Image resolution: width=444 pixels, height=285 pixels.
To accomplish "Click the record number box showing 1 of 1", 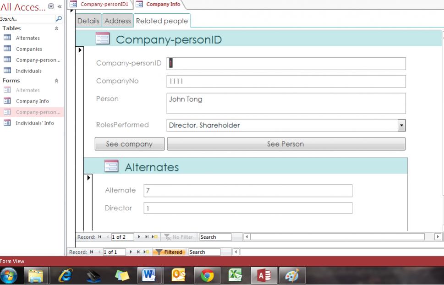I will (114, 252).
